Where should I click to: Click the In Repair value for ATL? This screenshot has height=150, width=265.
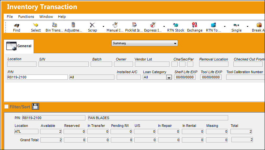tap(169, 131)
